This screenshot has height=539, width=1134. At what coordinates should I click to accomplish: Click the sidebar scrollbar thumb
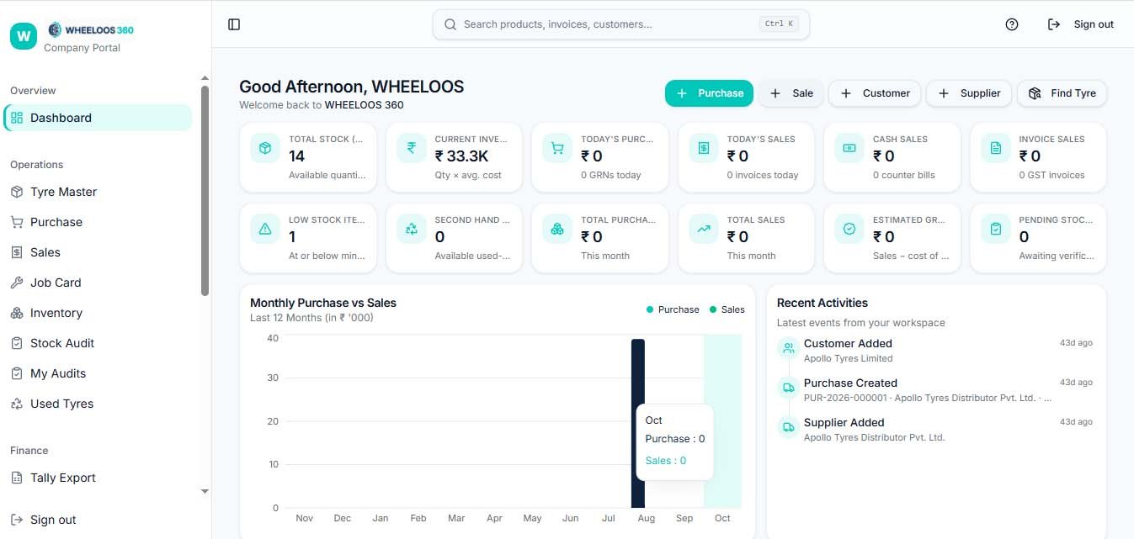(x=205, y=191)
